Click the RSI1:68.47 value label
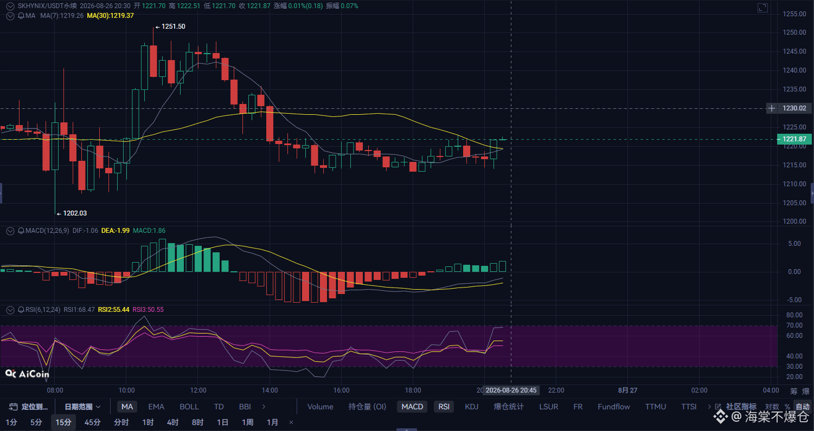The image size is (814, 431). (x=79, y=310)
